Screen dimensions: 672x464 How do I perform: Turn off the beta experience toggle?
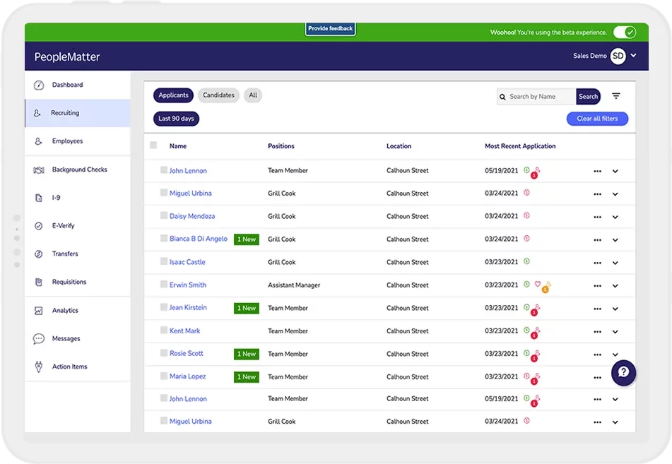pyautogui.click(x=624, y=32)
